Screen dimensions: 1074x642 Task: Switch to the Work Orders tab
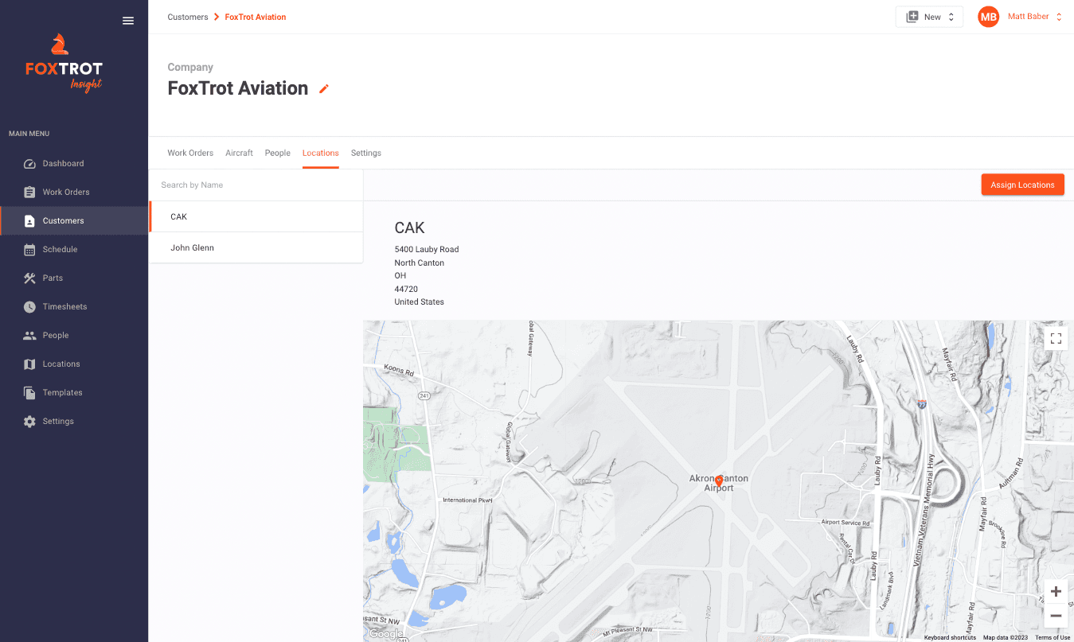click(190, 153)
